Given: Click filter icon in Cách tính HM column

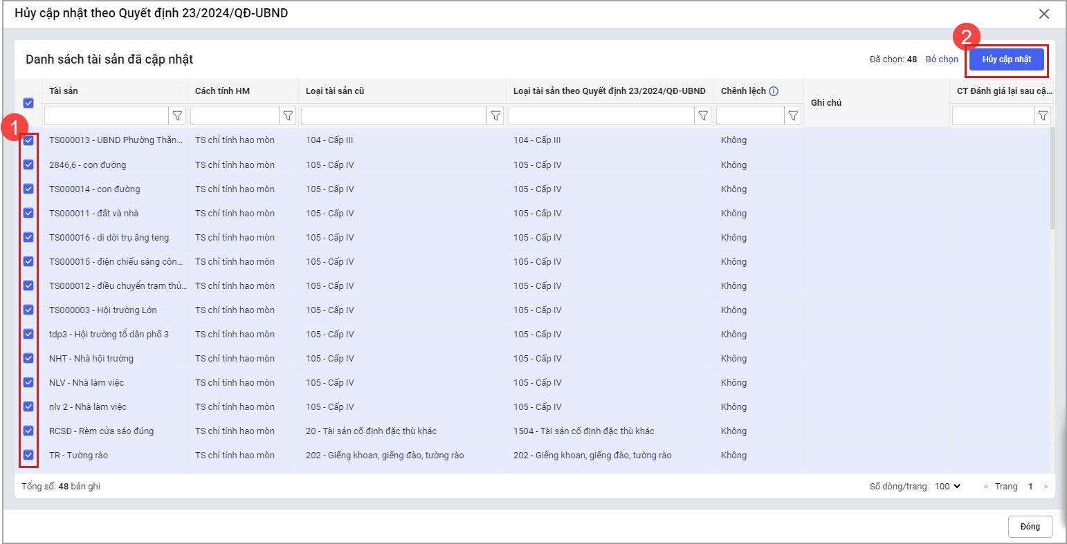Looking at the screenshot, I should click(x=288, y=115).
